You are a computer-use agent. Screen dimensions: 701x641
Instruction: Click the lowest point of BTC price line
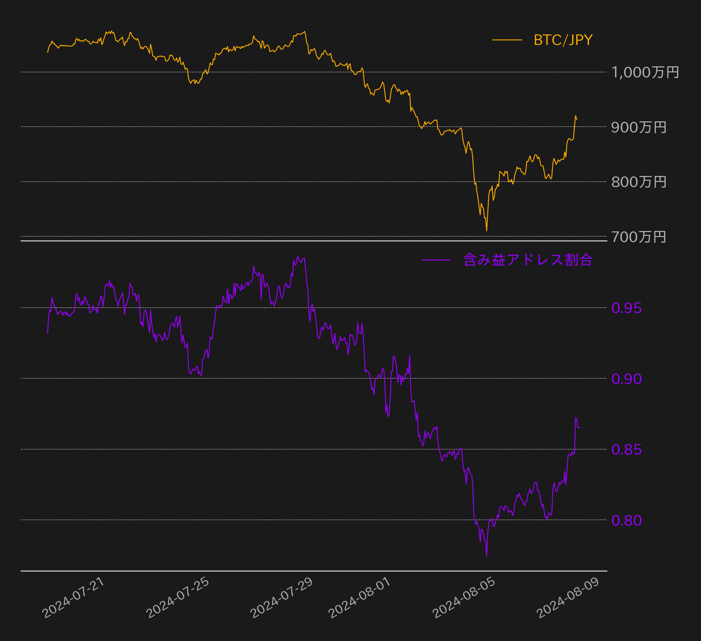pyautogui.click(x=487, y=230)
